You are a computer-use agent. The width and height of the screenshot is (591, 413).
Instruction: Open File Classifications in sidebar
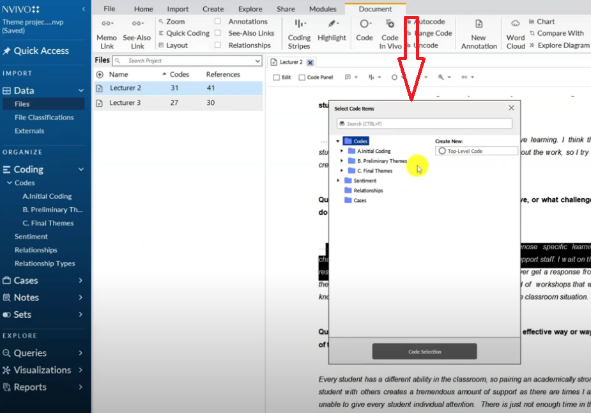[44, 118]
